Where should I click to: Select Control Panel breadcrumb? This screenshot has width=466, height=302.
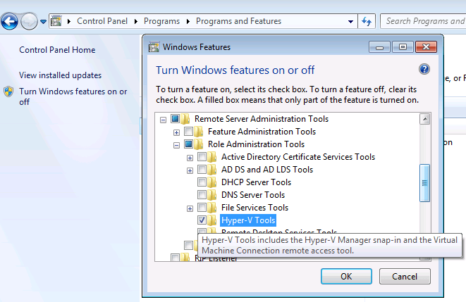(102, 21)
